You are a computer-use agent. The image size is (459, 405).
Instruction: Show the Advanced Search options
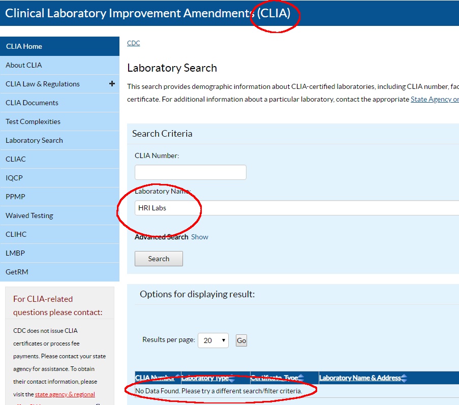[x=199, y=237]
